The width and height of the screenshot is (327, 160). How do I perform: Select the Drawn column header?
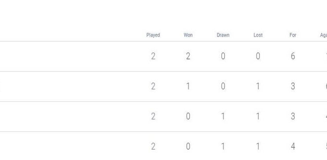[223, 35]
